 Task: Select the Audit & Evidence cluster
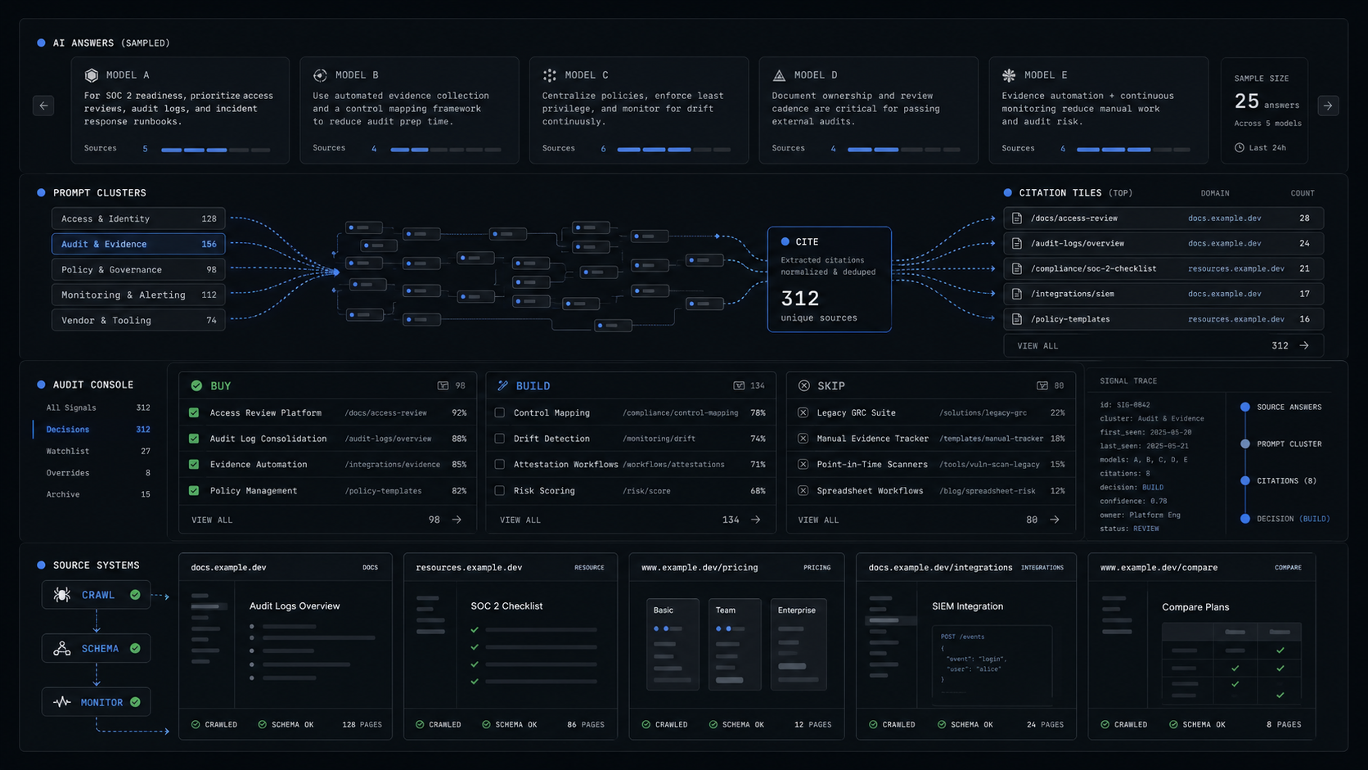[138, 244]
